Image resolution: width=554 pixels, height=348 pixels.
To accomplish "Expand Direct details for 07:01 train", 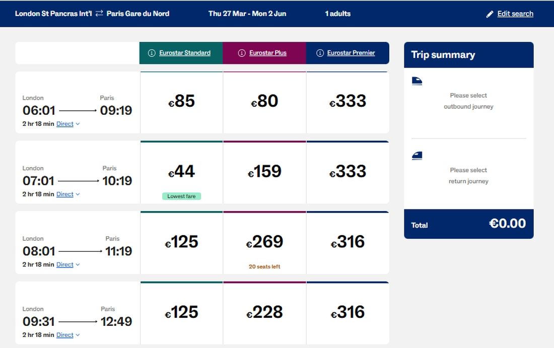I will pyautogui.click(x=68, y=194).
